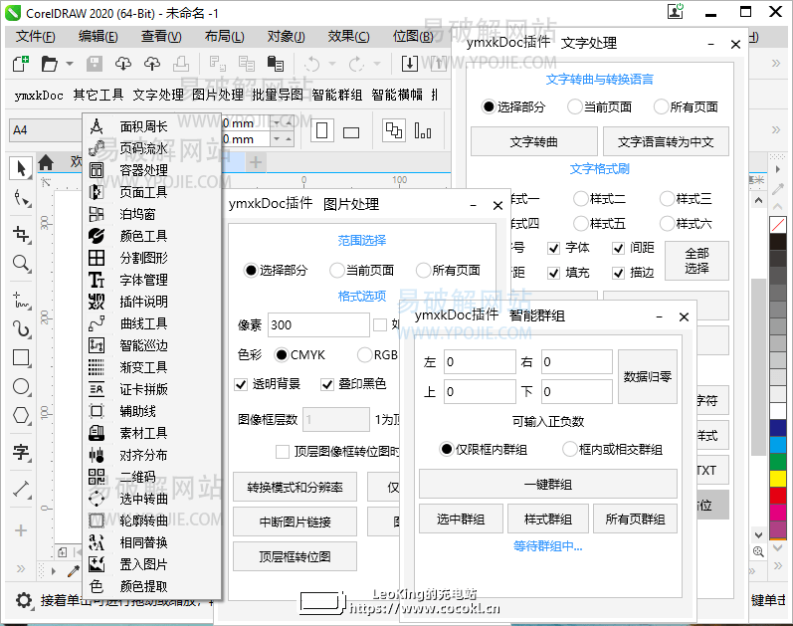Choose landscape page orientation icon

pos(350,132)
